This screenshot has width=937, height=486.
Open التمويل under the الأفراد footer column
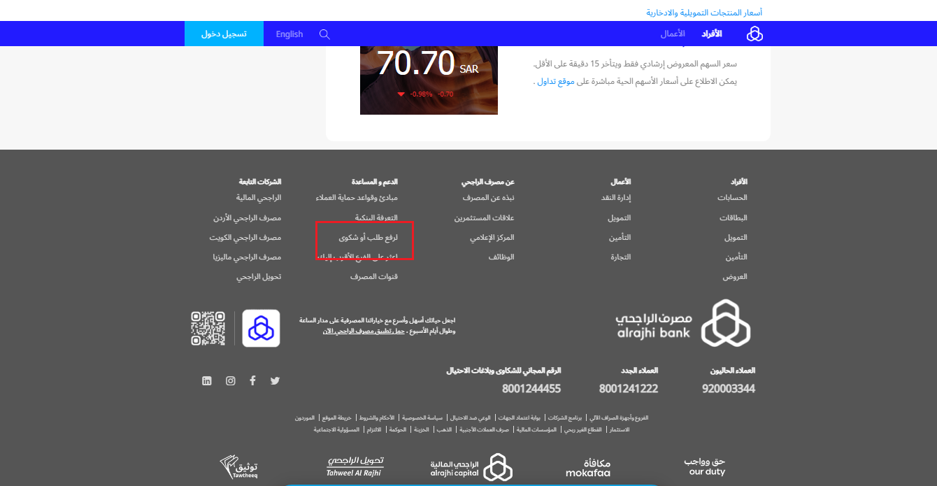[x=736, y=238]
